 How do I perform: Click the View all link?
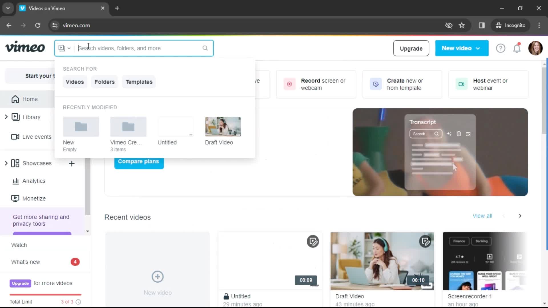click(x=482, y=216)
